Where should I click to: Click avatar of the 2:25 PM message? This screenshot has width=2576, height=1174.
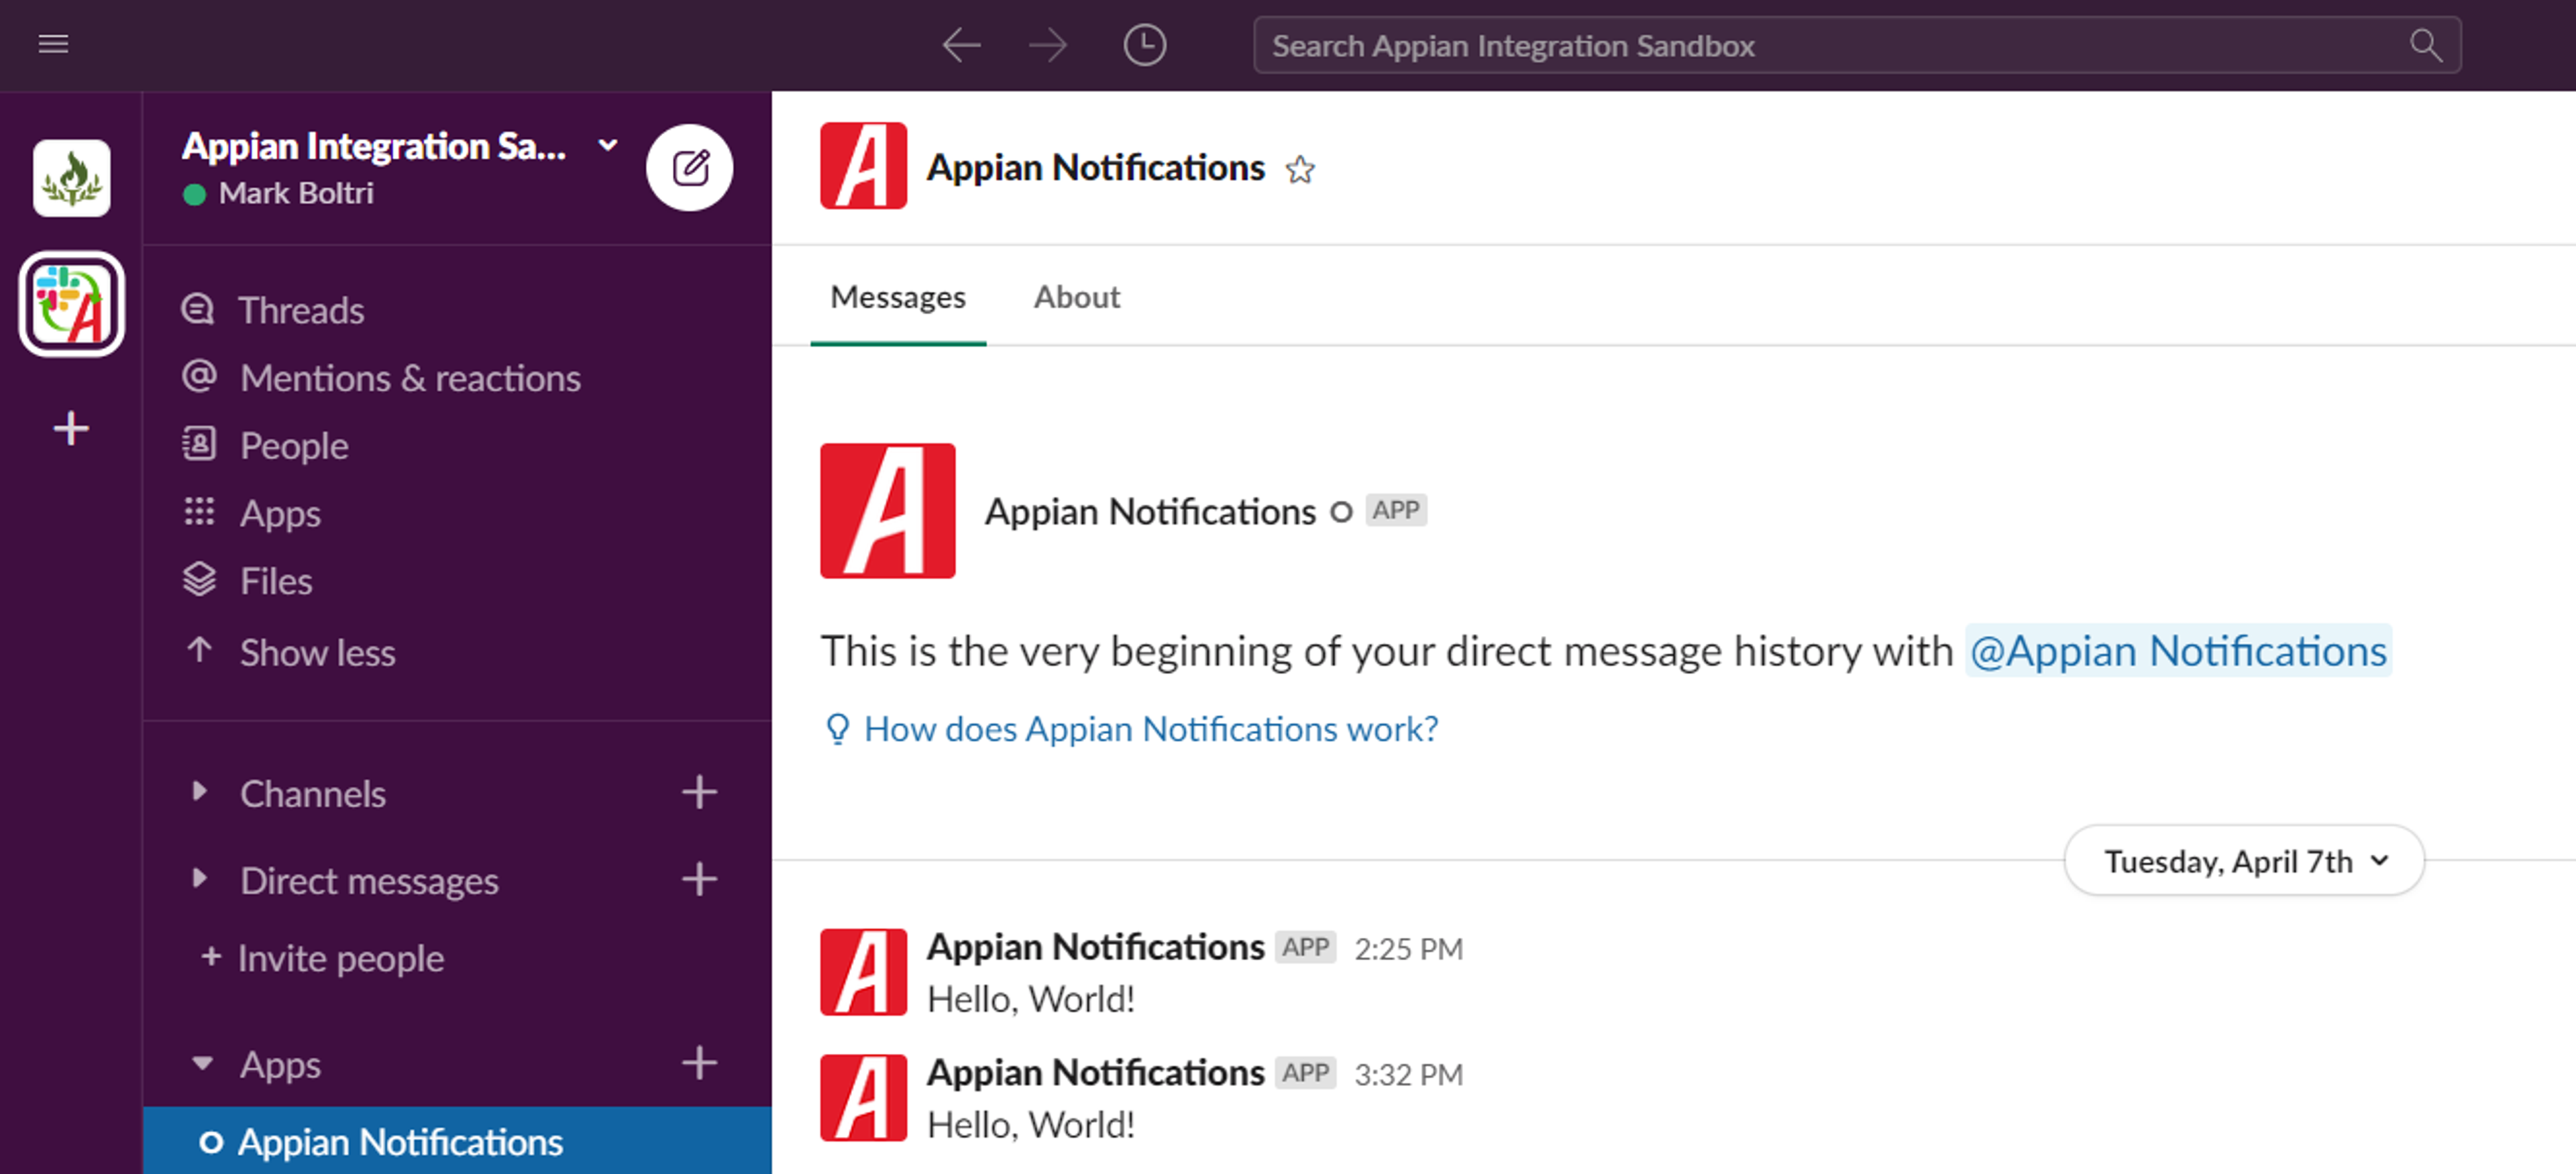coord(863,972)
